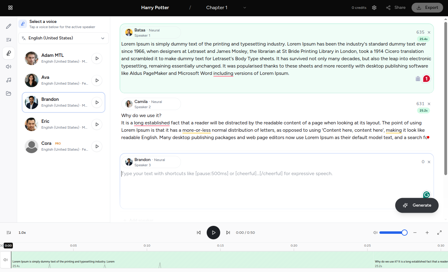This screenshot has width=448, height=272.
Task: Open the English (United States) language dropdown
Action: click(63, 38)
